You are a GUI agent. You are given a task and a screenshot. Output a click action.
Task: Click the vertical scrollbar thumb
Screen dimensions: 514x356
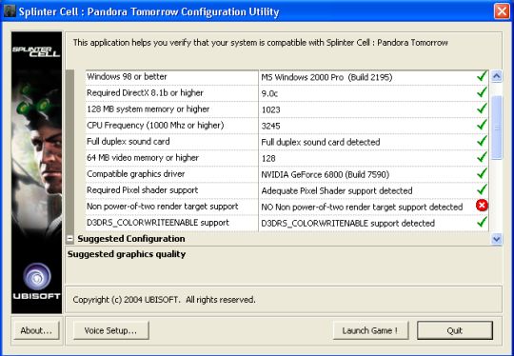click(497, 128)
